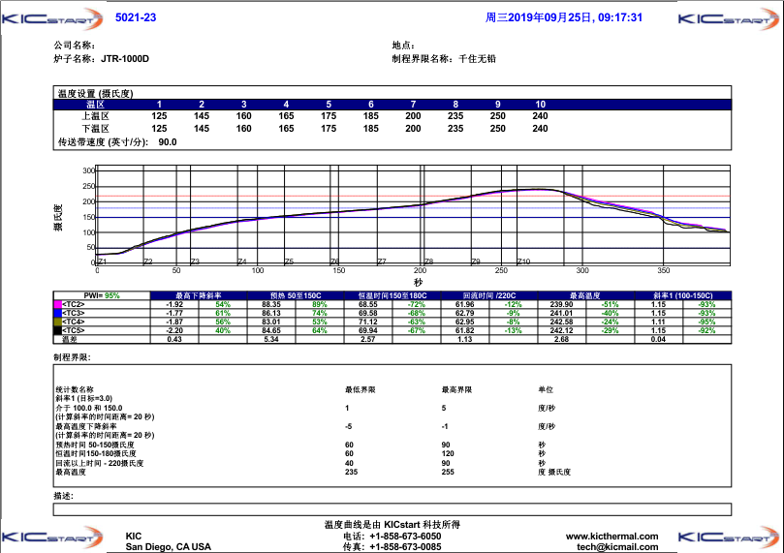Click the 上温区 value 250 for zone 9
The height and width of the screenshot is (553, 784).
497,116
